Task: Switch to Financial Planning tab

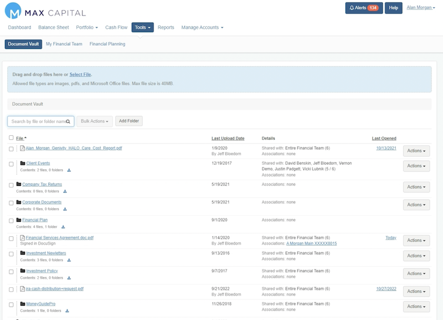Action: (x=107, y=44)
